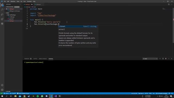
Task: Click the notifications bell in status bar
Action: pos(172,93)
